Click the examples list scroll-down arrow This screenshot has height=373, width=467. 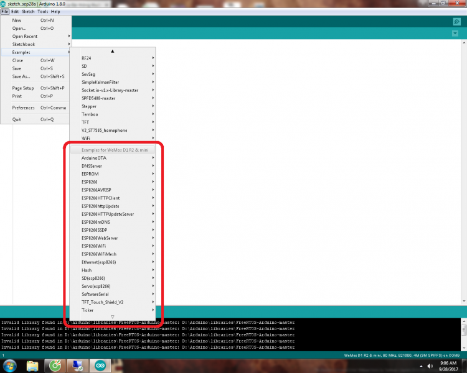pos(113,317)
